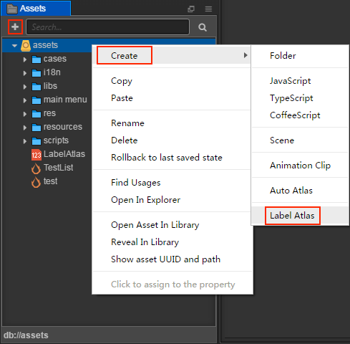
Task: Open the Assets panel hamburger menu
Action: click(x=208, y=9)
